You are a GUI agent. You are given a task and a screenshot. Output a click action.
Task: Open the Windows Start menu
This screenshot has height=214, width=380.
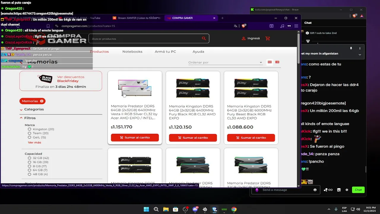point(146,209)
